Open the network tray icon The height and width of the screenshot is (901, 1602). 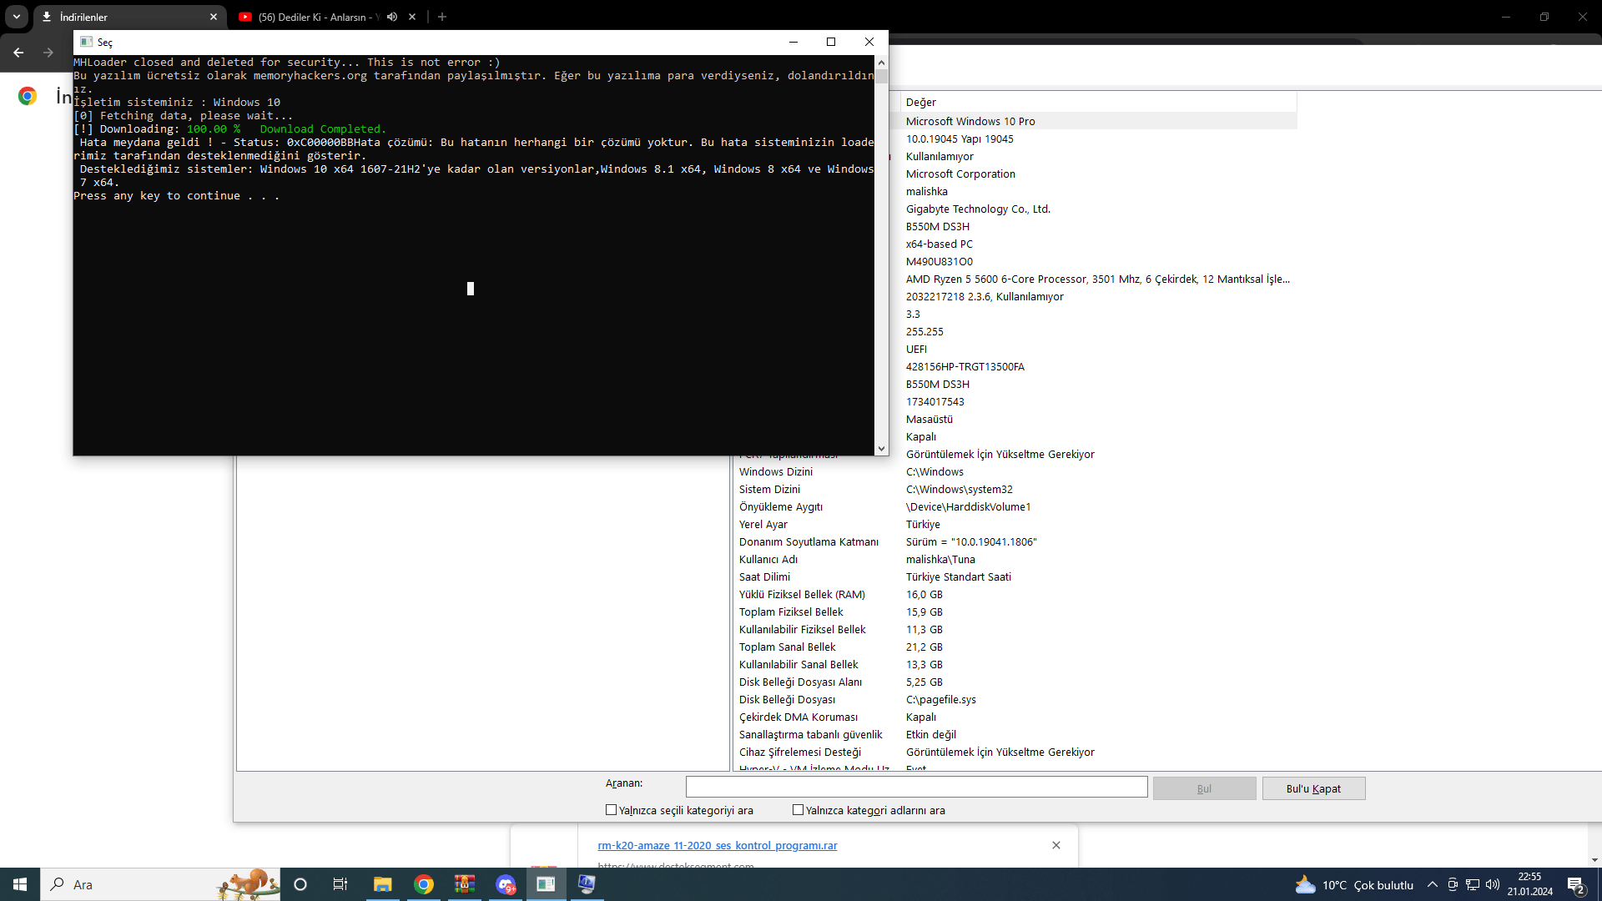(x=1473, y=884)
